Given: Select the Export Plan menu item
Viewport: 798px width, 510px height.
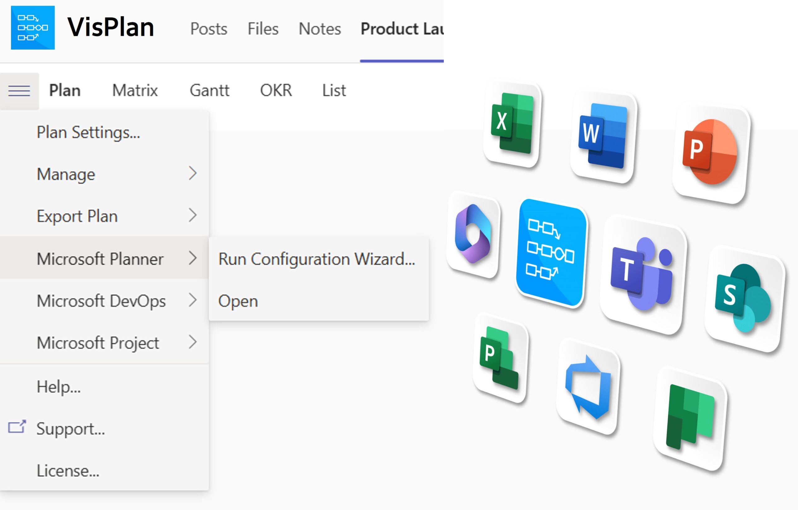Looking at the screenshot, I should [104, 216].
